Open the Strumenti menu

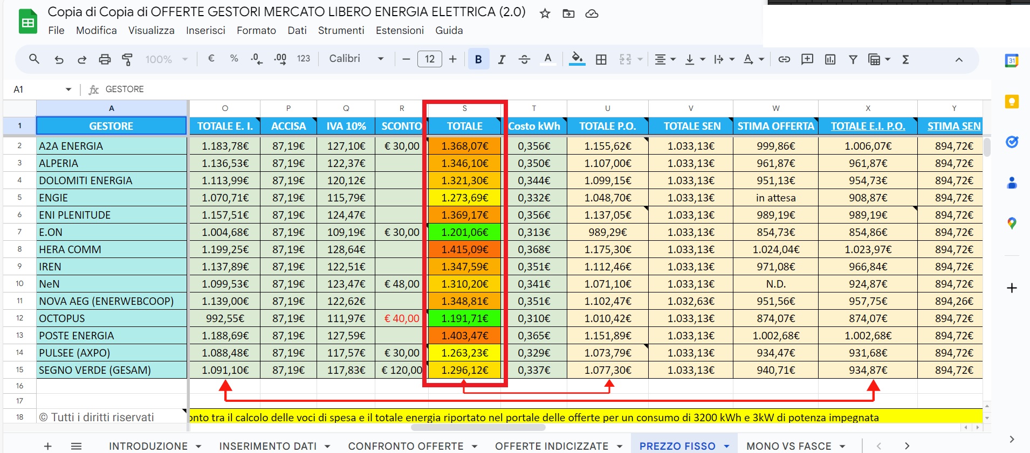(x=341, y=31)
